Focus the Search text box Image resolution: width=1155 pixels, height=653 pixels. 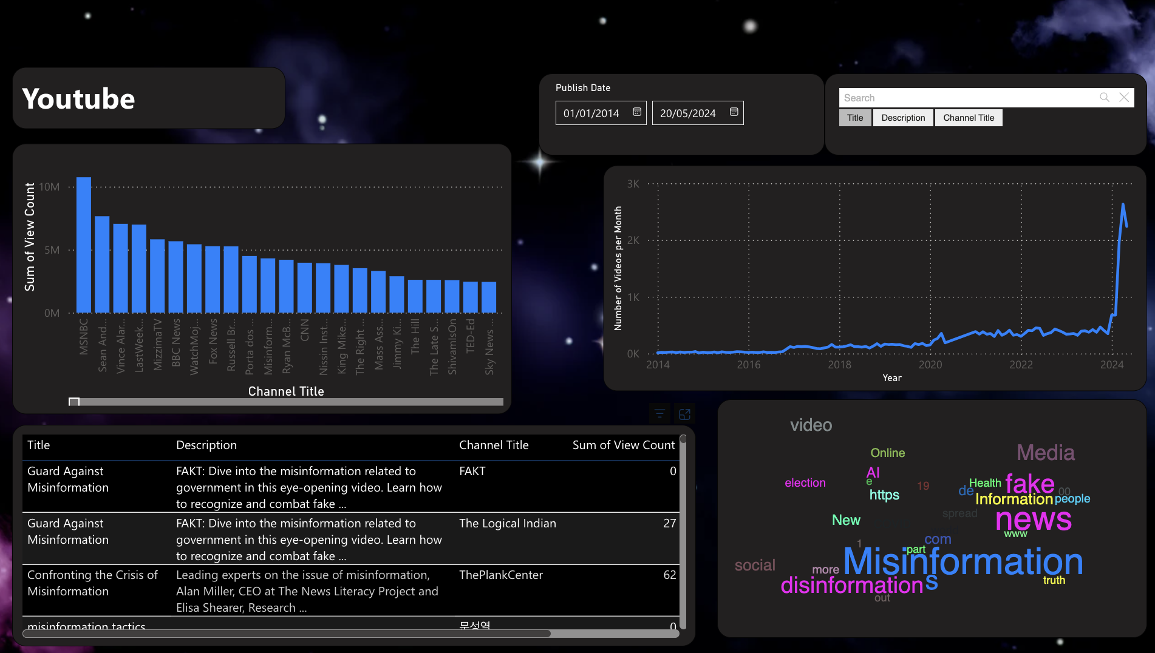(x=969, y=98)
